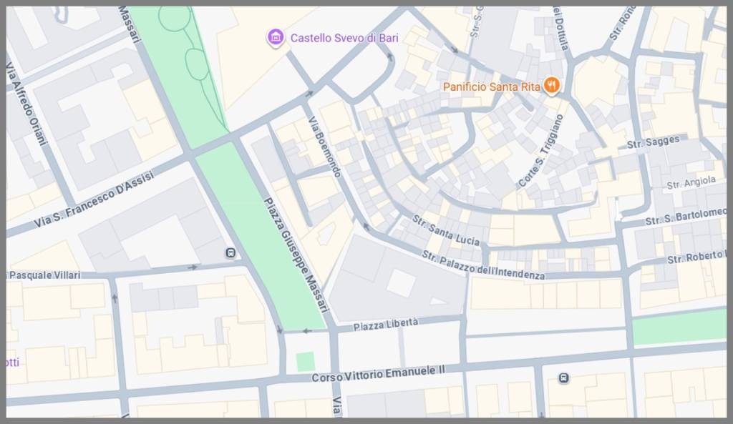Screen dimensions: 733x424
Task: Click the Str. Sagges street label
Action: tap(653, 142)
